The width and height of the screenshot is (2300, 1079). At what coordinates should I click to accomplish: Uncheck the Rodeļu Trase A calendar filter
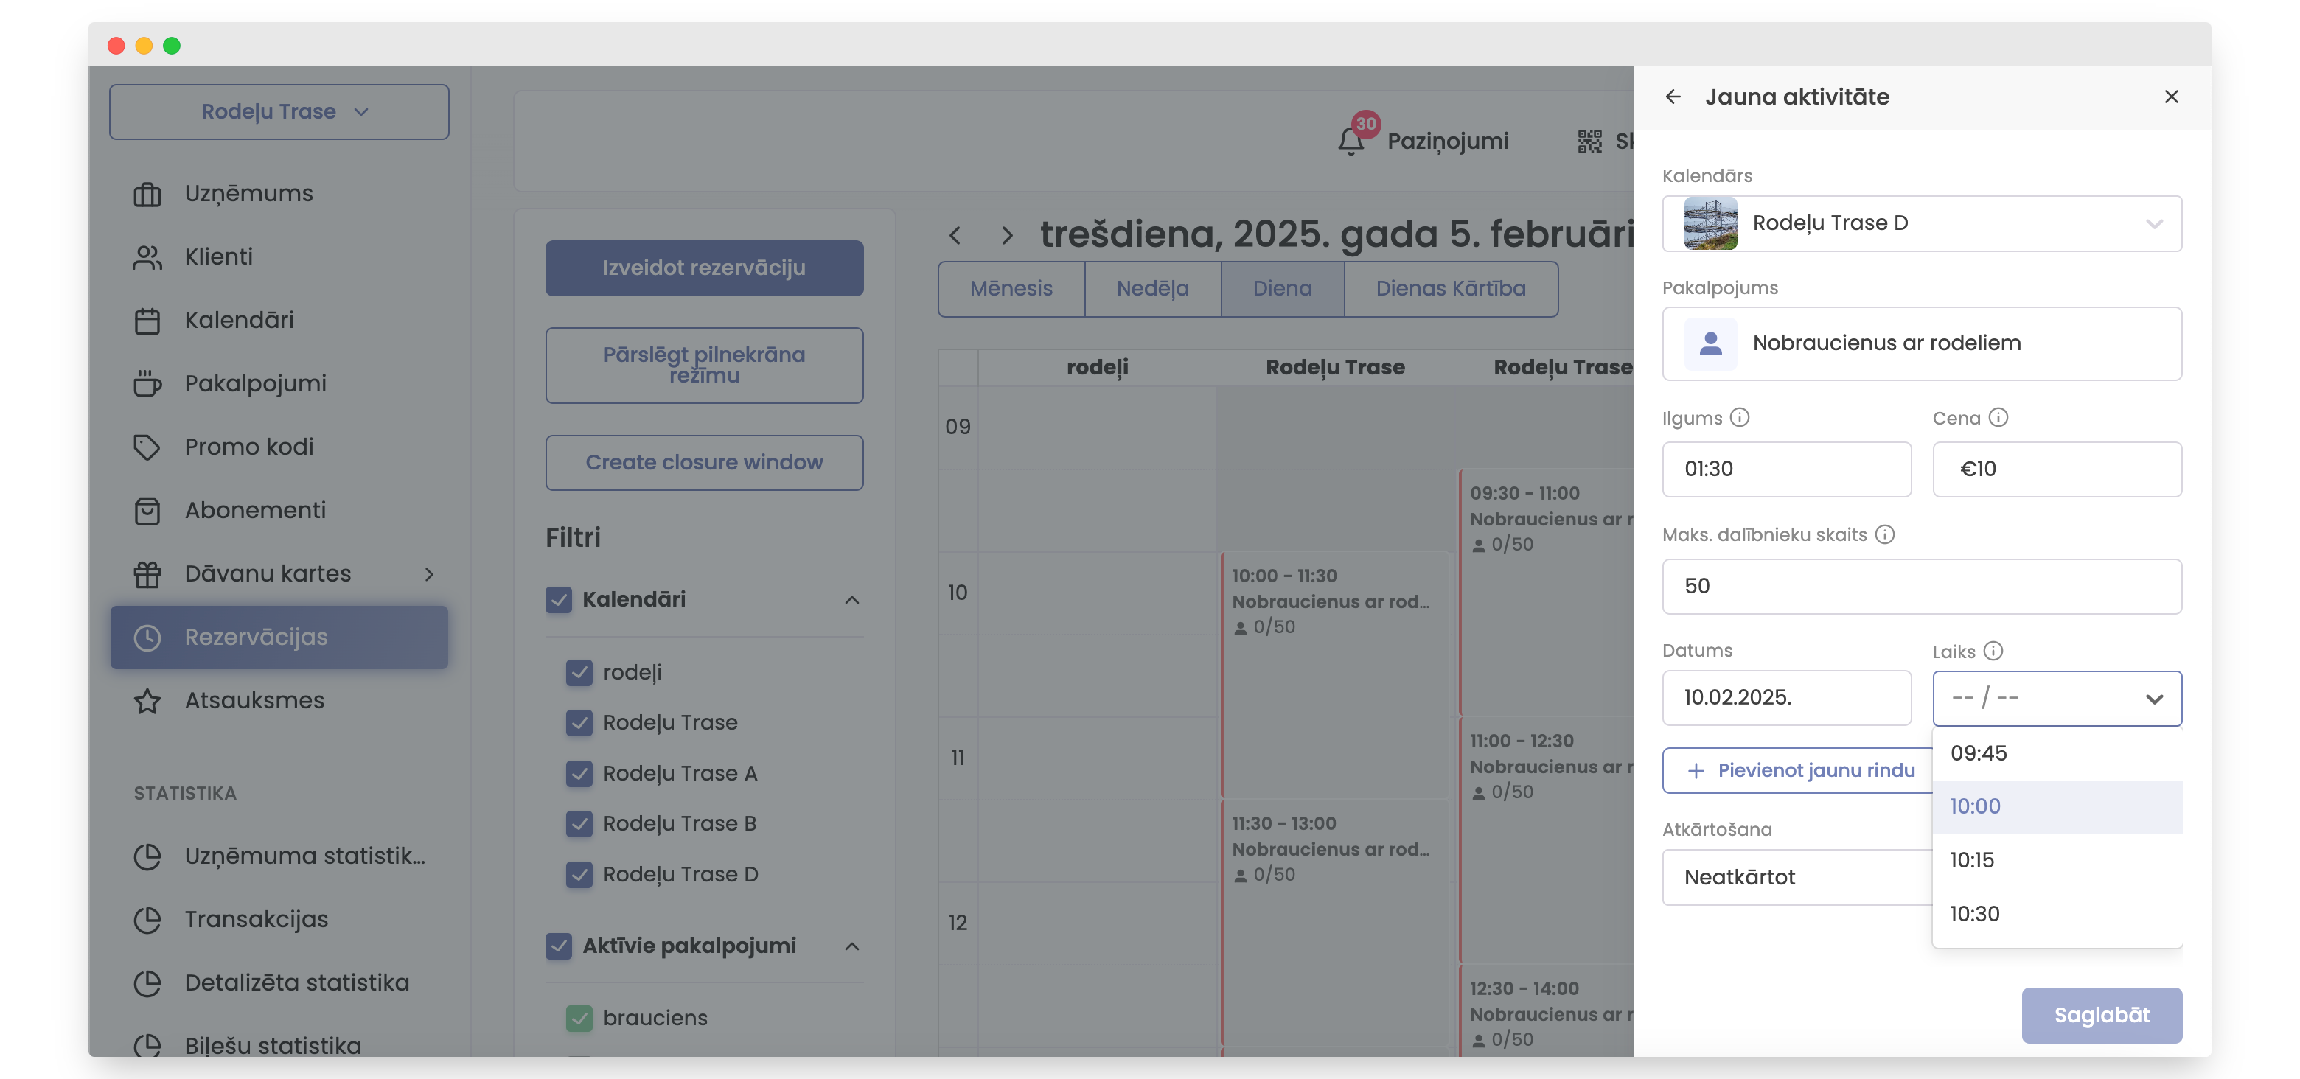coord(579,773)
